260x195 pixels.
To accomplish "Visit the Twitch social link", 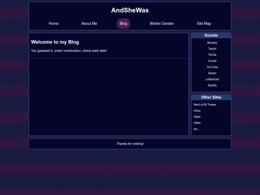I will coord(212,49).
